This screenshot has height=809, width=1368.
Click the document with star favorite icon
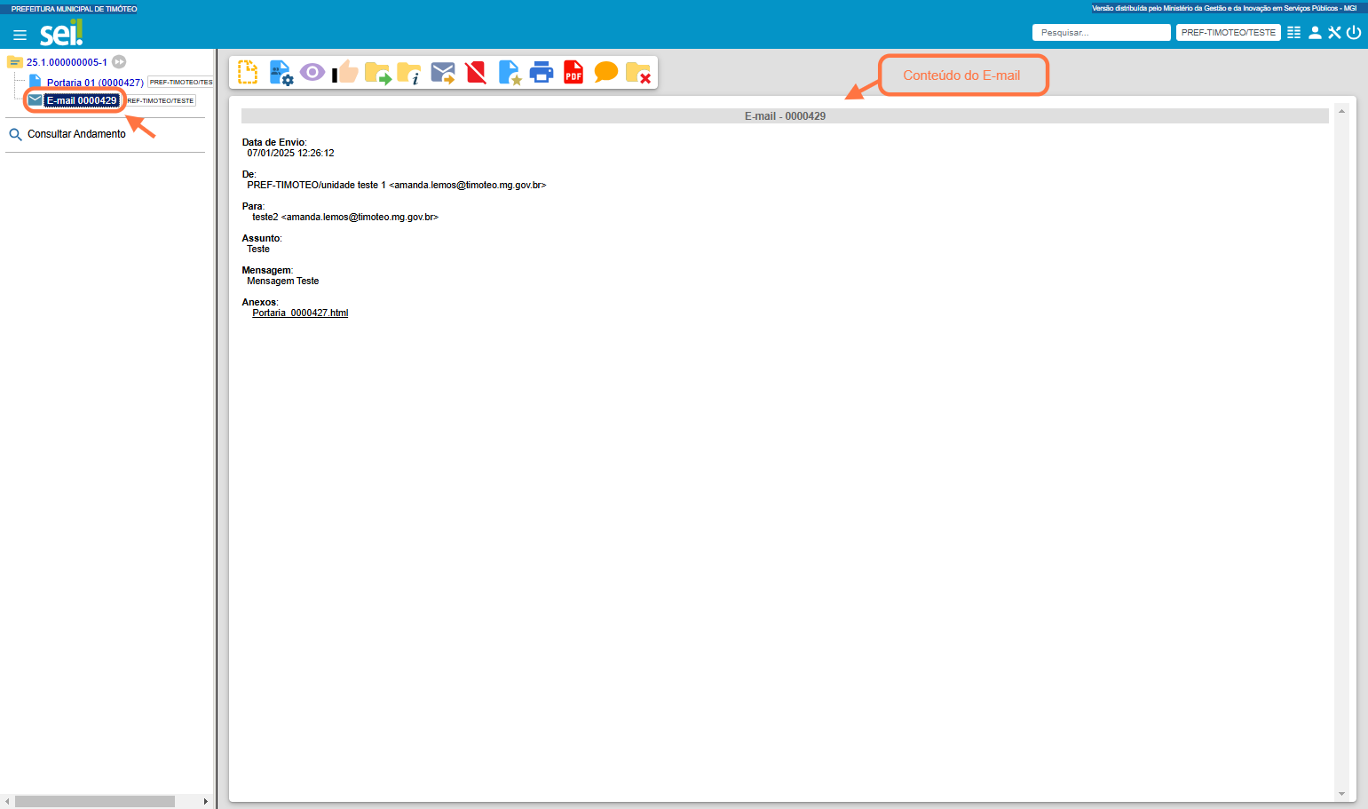coord(510,73)
